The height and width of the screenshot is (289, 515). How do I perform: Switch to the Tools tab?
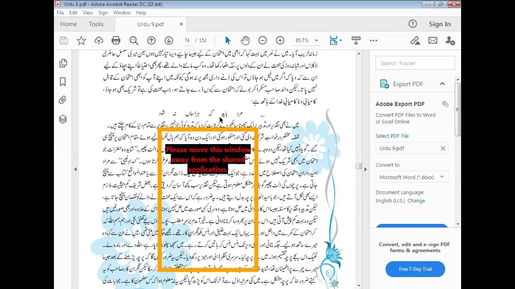pyautogui.click(x=96, y=24)
